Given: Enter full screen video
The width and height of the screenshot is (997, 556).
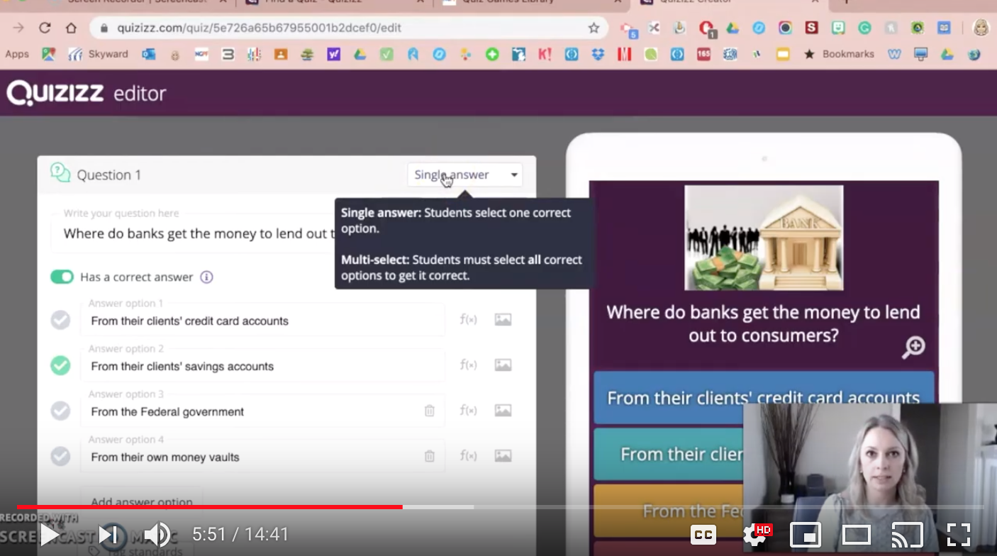Looking at the screenshot, I should (x=959, y=534).
